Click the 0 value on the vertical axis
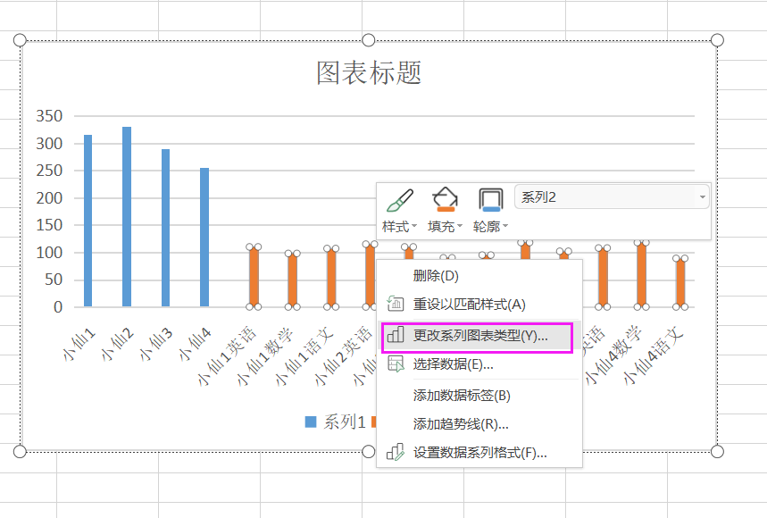 click(58, 307)
